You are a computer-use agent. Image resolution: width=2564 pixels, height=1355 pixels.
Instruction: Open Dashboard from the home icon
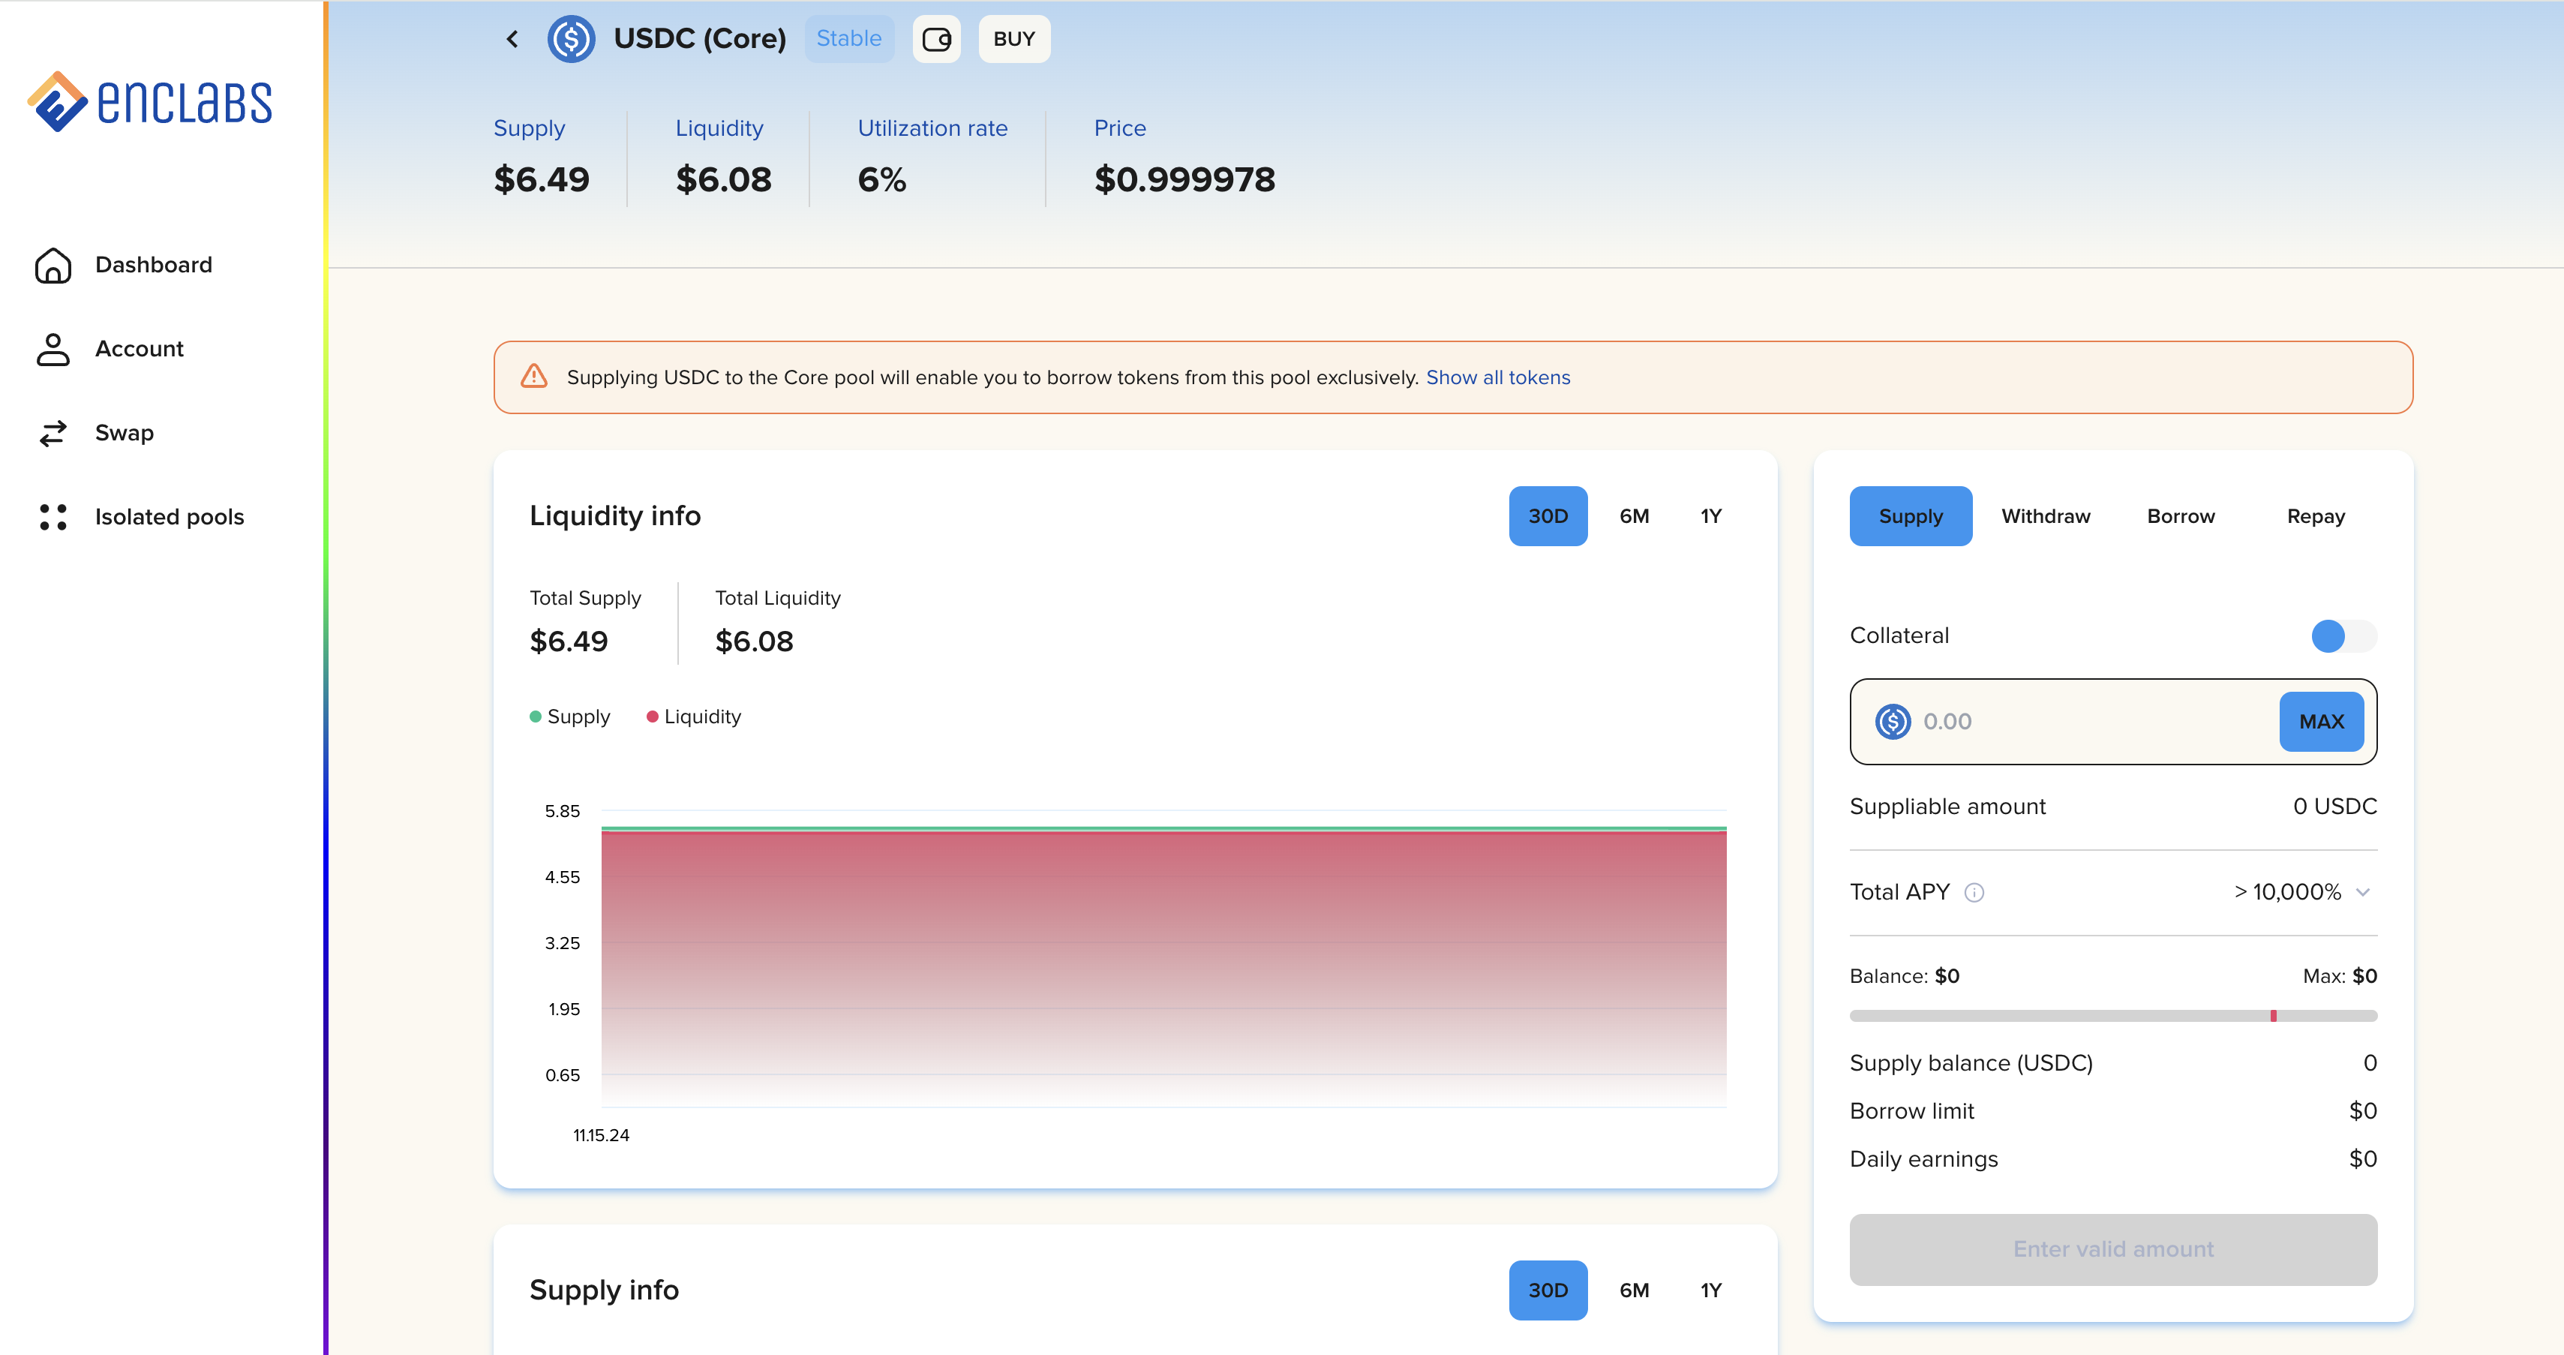coord(54,265)
